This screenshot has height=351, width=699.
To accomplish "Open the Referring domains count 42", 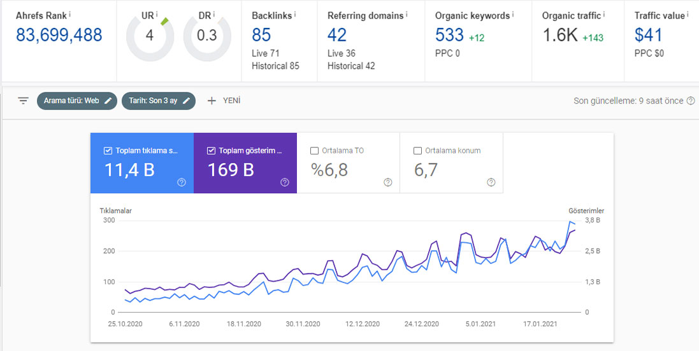I will (x=337, y=35).
